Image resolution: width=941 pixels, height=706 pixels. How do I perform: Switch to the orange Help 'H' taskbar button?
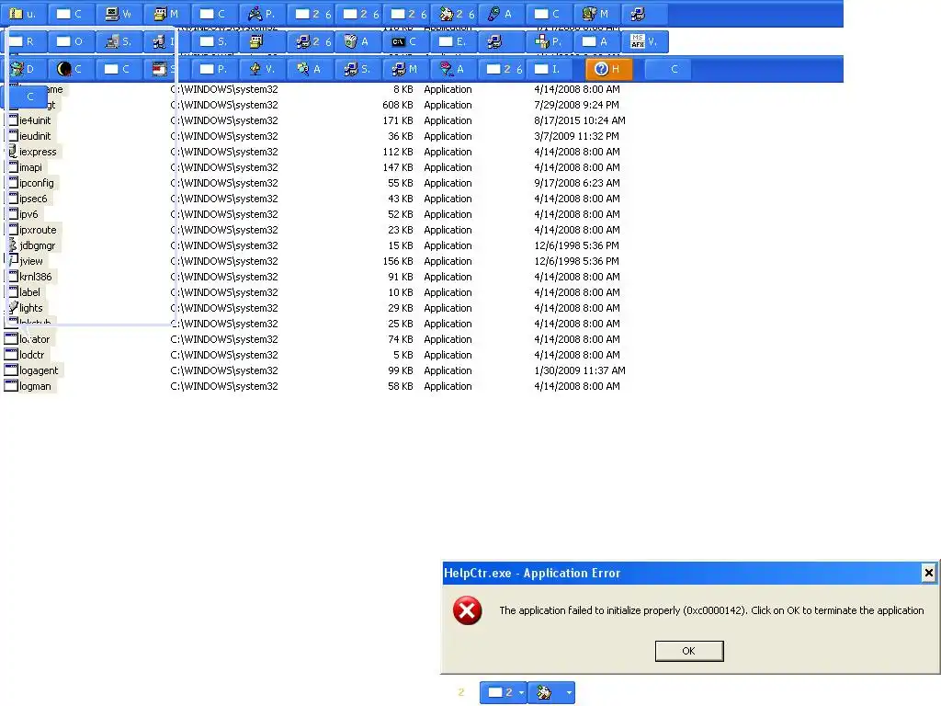[x=608, y=69]
